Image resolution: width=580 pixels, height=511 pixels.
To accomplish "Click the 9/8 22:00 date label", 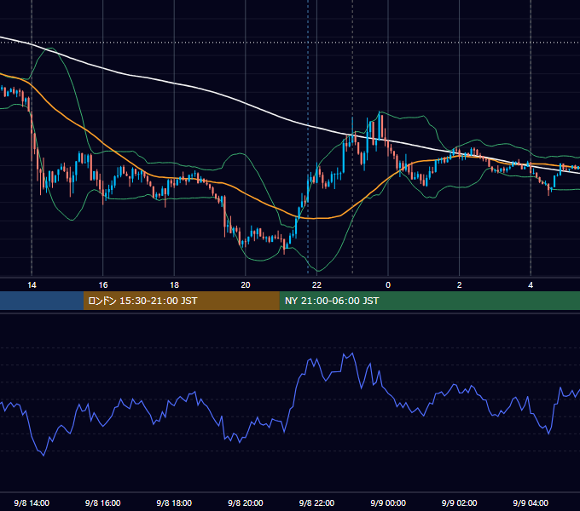I will point(316,502).
